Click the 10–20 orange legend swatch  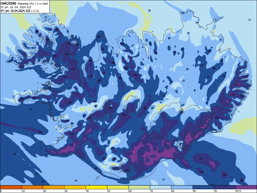pyautogui.click(x=32, y=187)
